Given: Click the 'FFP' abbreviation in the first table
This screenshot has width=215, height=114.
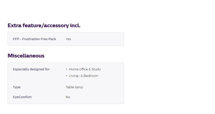Looking at the screenshot, I should coord(16,39).
